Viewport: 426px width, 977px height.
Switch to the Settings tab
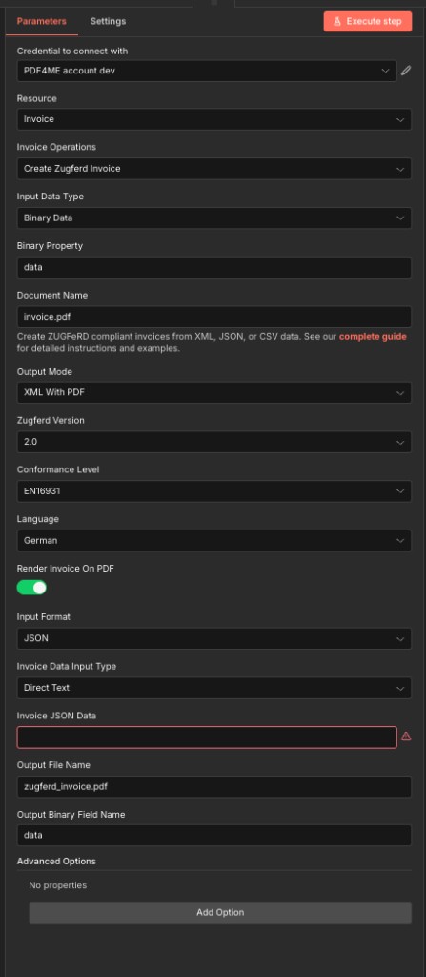click(x=108, y=21)
